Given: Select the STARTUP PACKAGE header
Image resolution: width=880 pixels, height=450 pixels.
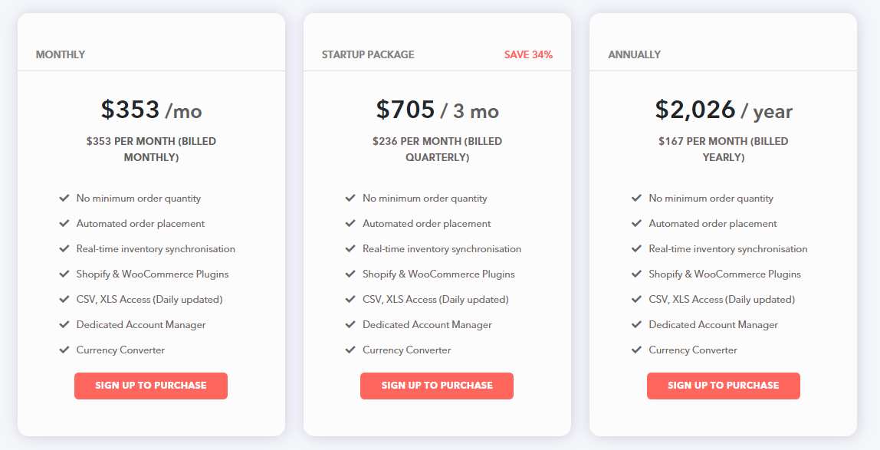Looking at the screenshot, I should click(x=368, y=54).
